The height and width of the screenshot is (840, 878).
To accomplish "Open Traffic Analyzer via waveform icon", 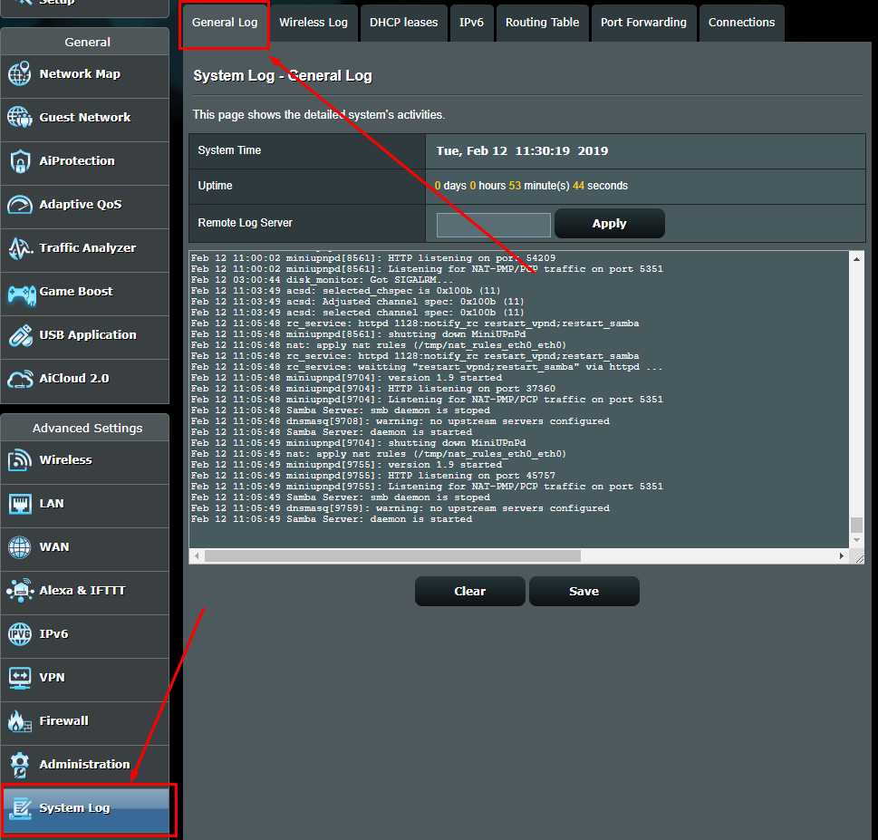I will (20, 248).
